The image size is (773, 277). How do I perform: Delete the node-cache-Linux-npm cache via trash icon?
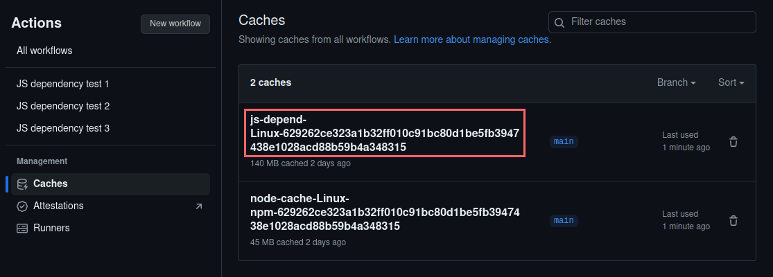coord(733,221)
